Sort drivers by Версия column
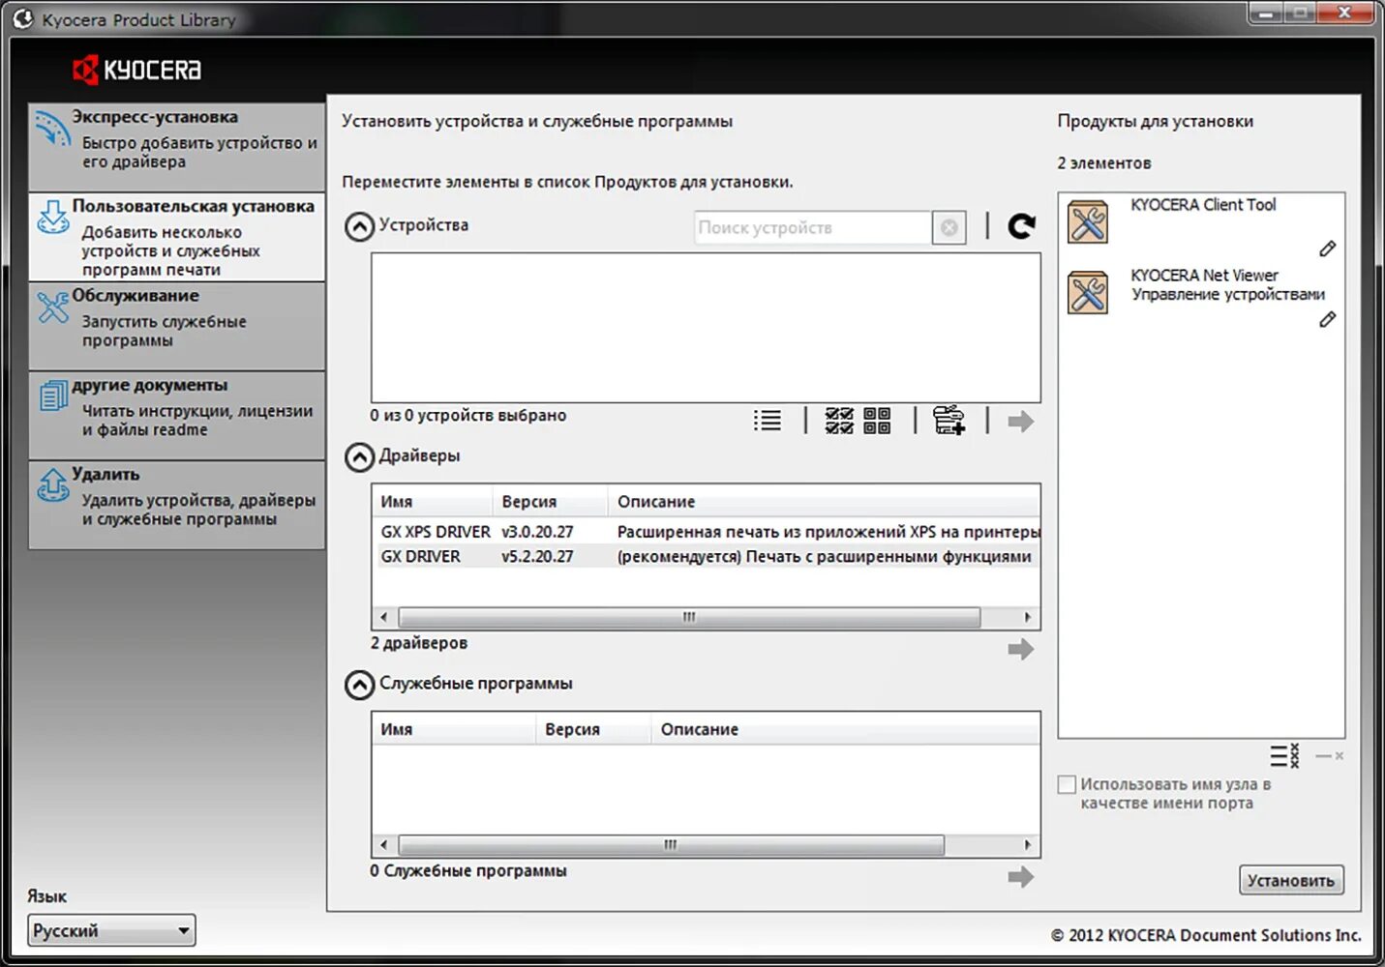Screen dimensions: 1385x967 click(x=550, y=502)
